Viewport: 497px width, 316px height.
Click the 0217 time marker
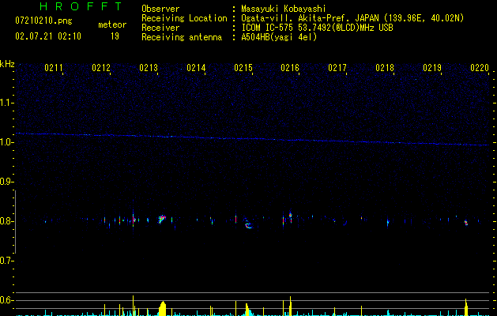337,68
